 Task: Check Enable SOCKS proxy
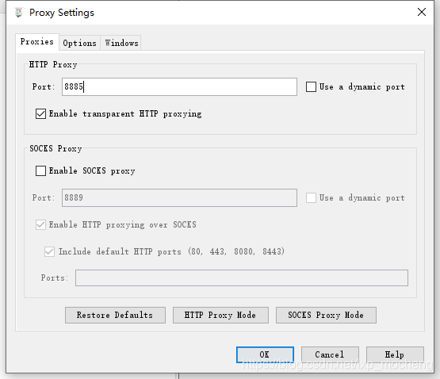click(40, 170)
